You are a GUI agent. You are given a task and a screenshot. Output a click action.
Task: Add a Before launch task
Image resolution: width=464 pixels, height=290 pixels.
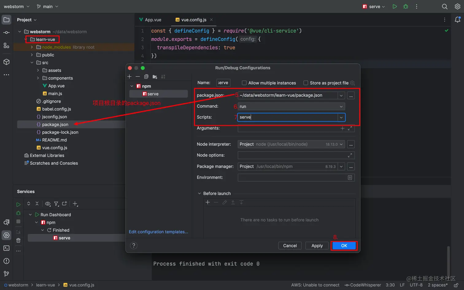click(x=208, y=202)
